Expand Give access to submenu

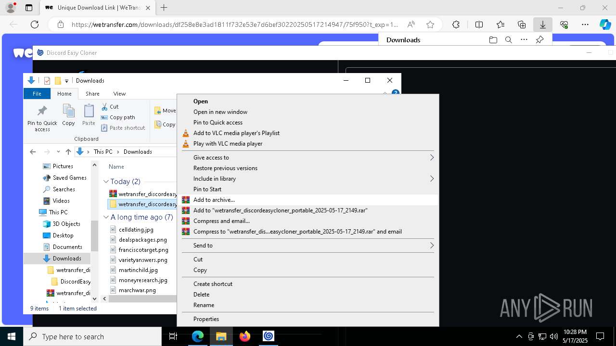[x=308, y=158]
